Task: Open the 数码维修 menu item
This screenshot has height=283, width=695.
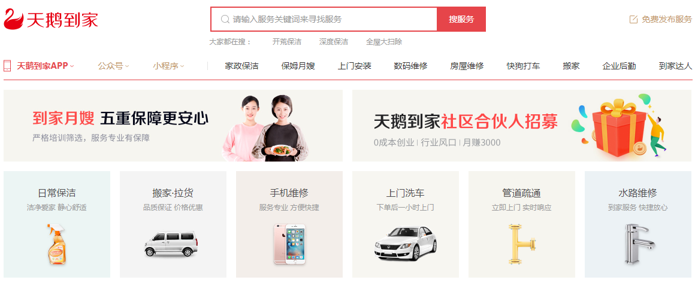Action: click(x=410, y=66)
